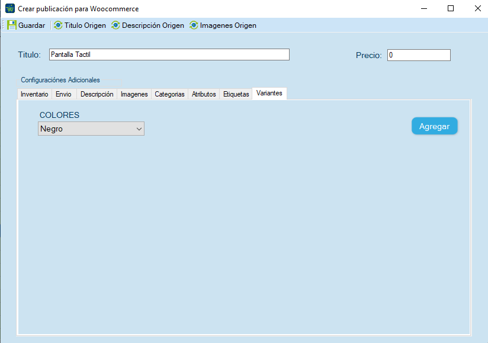
Task: Click the COLORES label
Action: 59,115
